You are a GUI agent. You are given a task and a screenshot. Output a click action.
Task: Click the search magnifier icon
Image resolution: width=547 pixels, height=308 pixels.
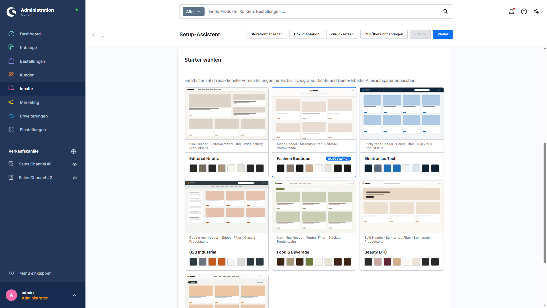pos(446,11)
